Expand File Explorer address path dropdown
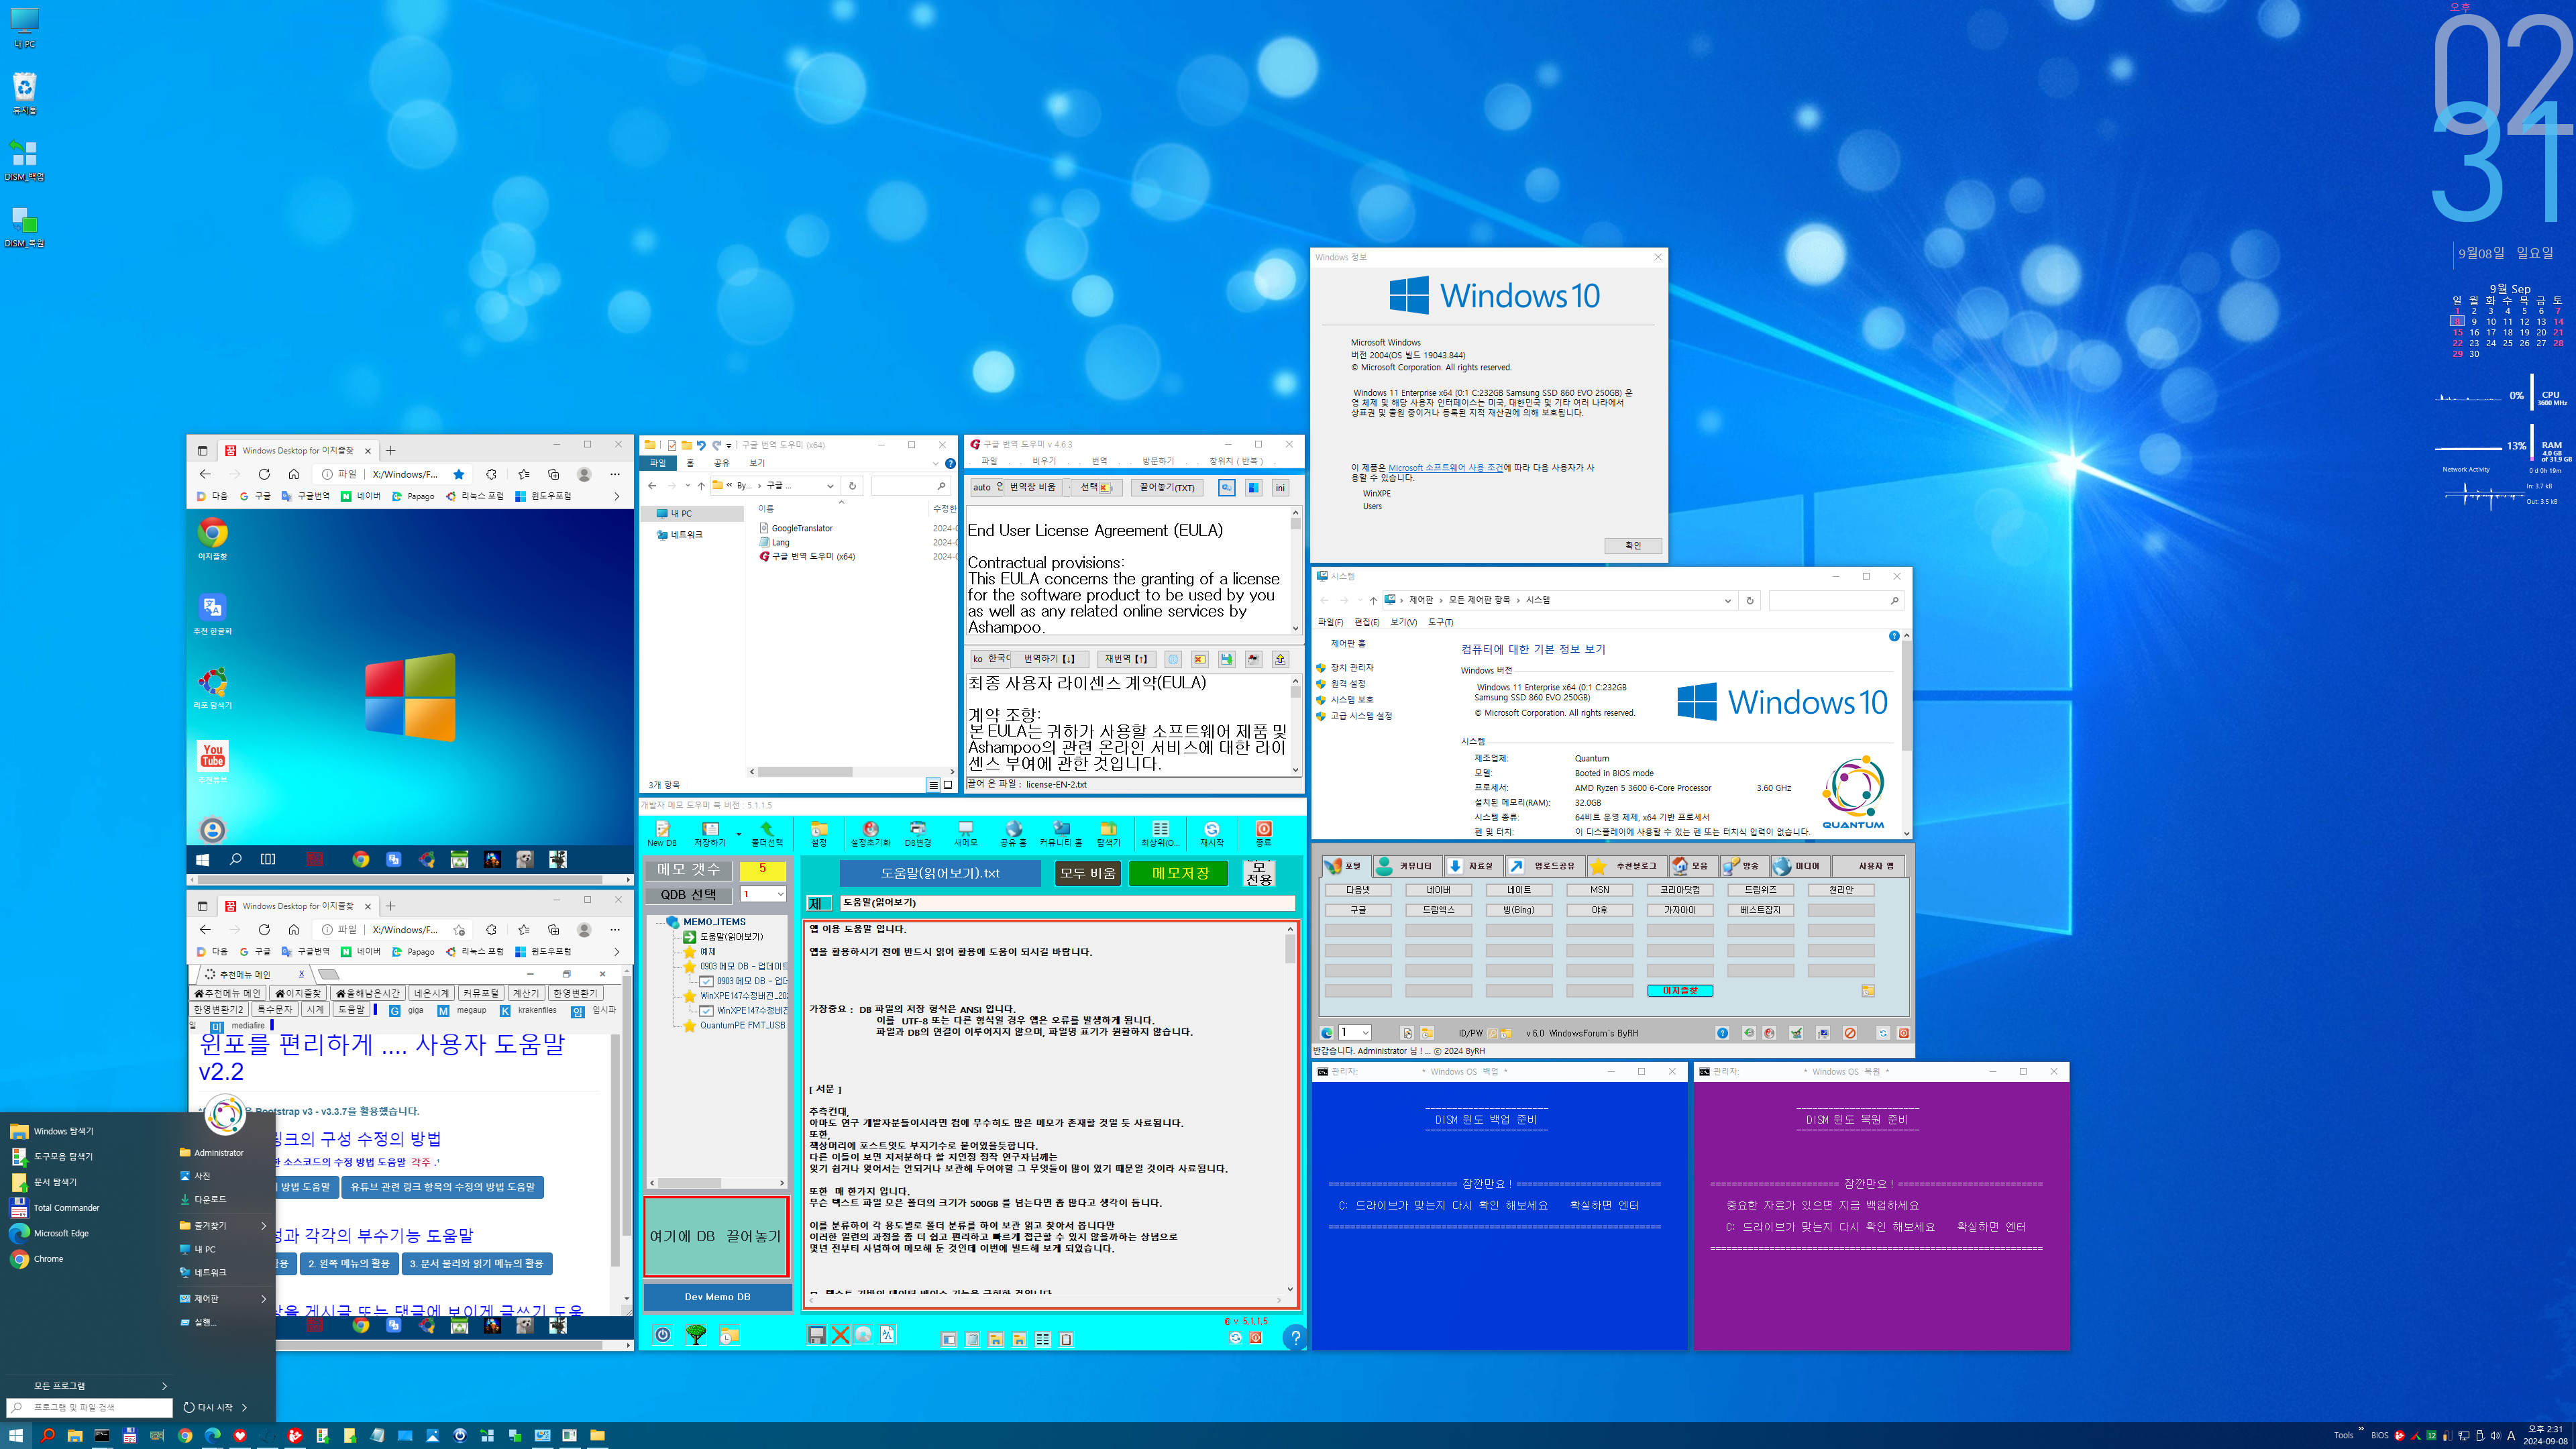Viewport: 2576px width, 1449px height. tap(830, 486)
